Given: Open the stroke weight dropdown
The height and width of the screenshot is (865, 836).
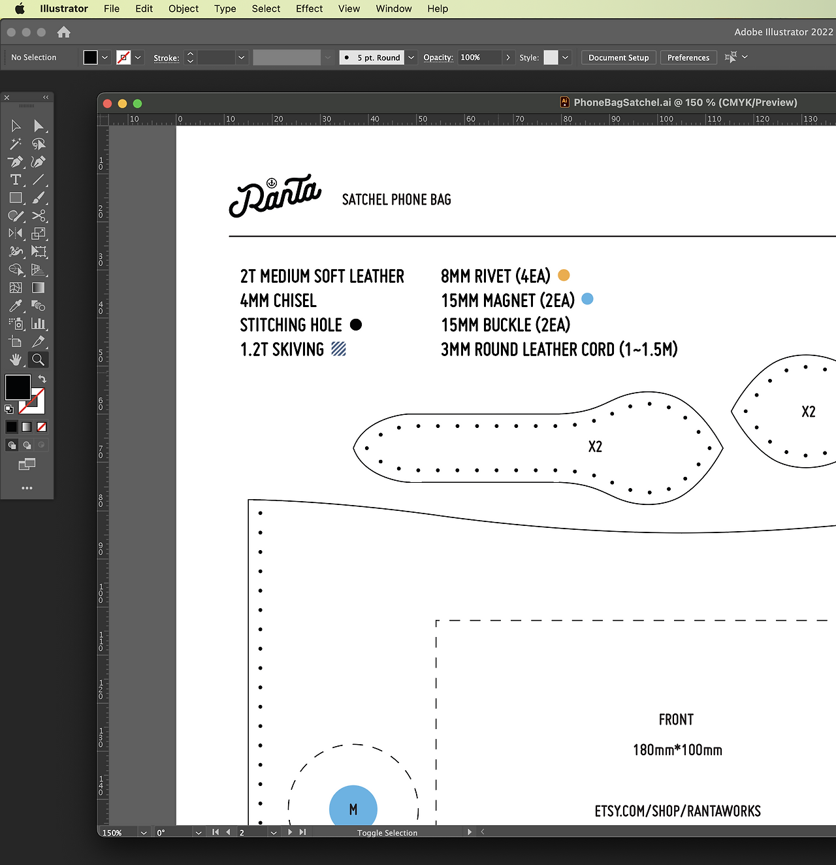Looking at the screenshot, I should pyautogui.click(x=241, y=57).
